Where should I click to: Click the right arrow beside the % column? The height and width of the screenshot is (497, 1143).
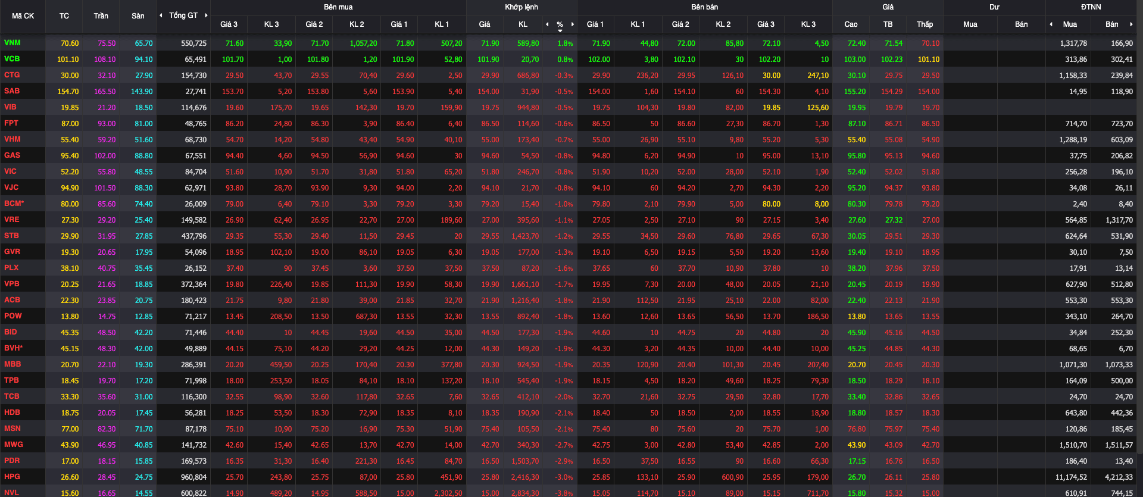coord(573,24)
